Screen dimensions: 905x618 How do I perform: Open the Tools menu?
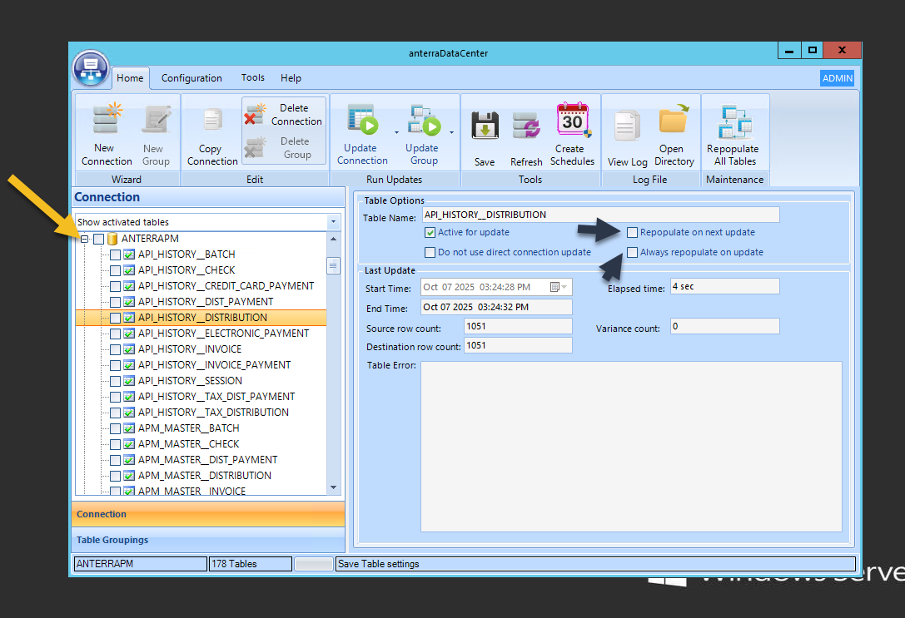(253, 78)
